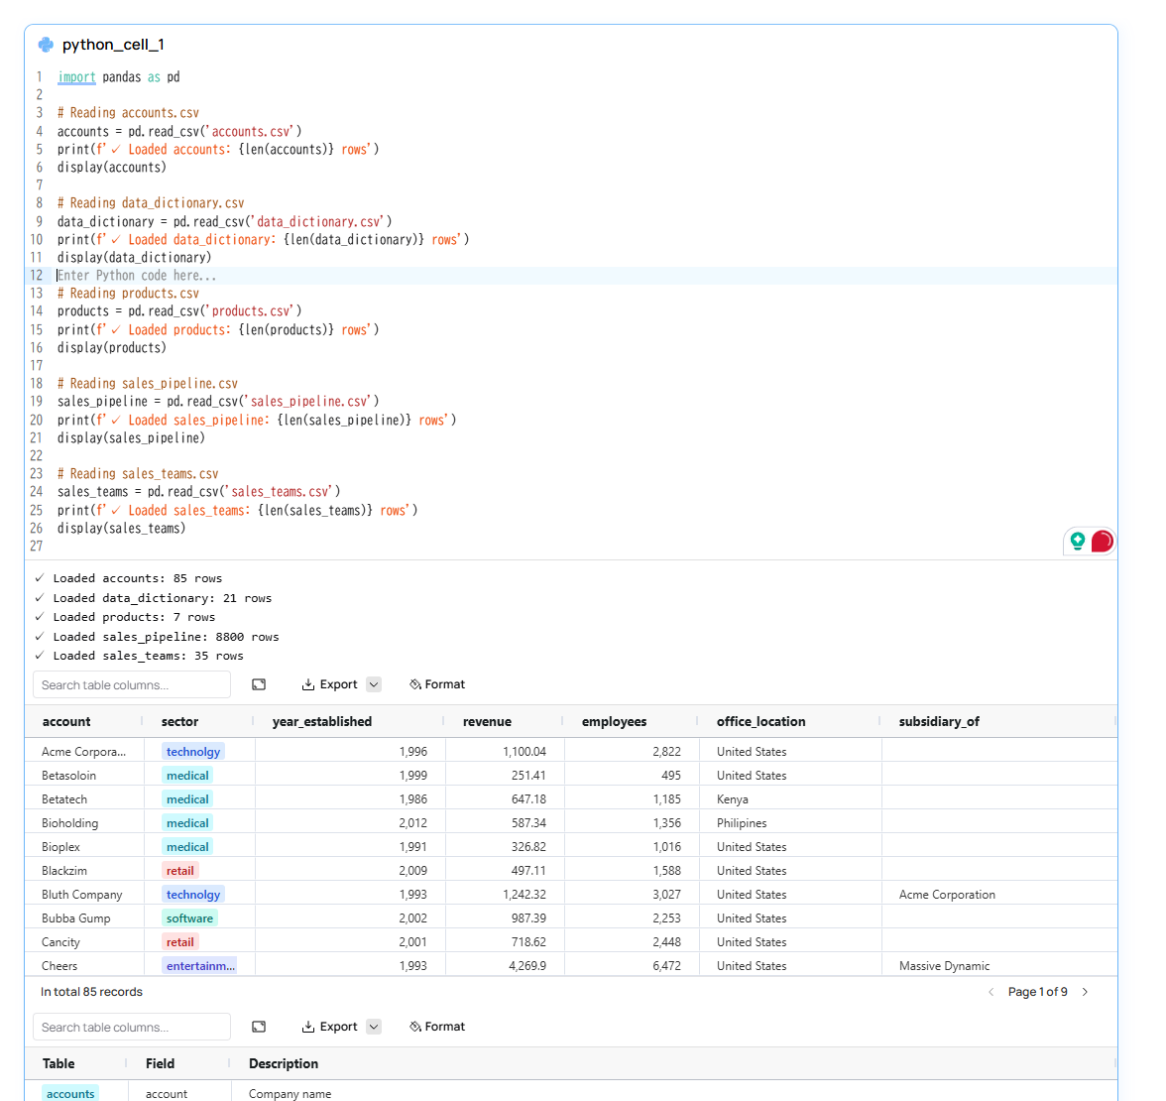Export the data dictionary table
The width and height of the screenshot is (1166, 1101).
329,1027
